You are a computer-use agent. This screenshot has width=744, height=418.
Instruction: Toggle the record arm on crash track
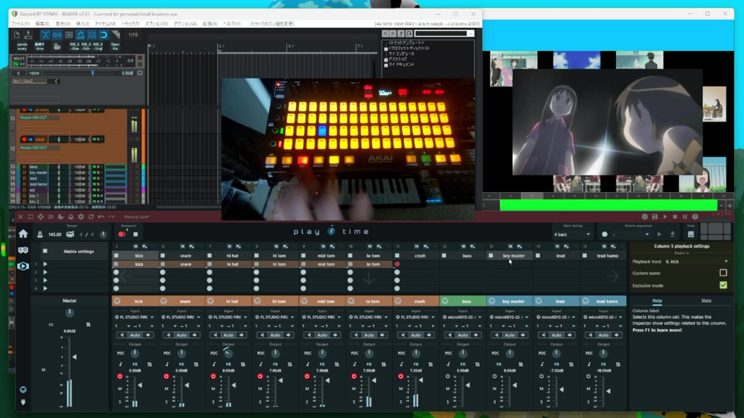click(399, 376)
